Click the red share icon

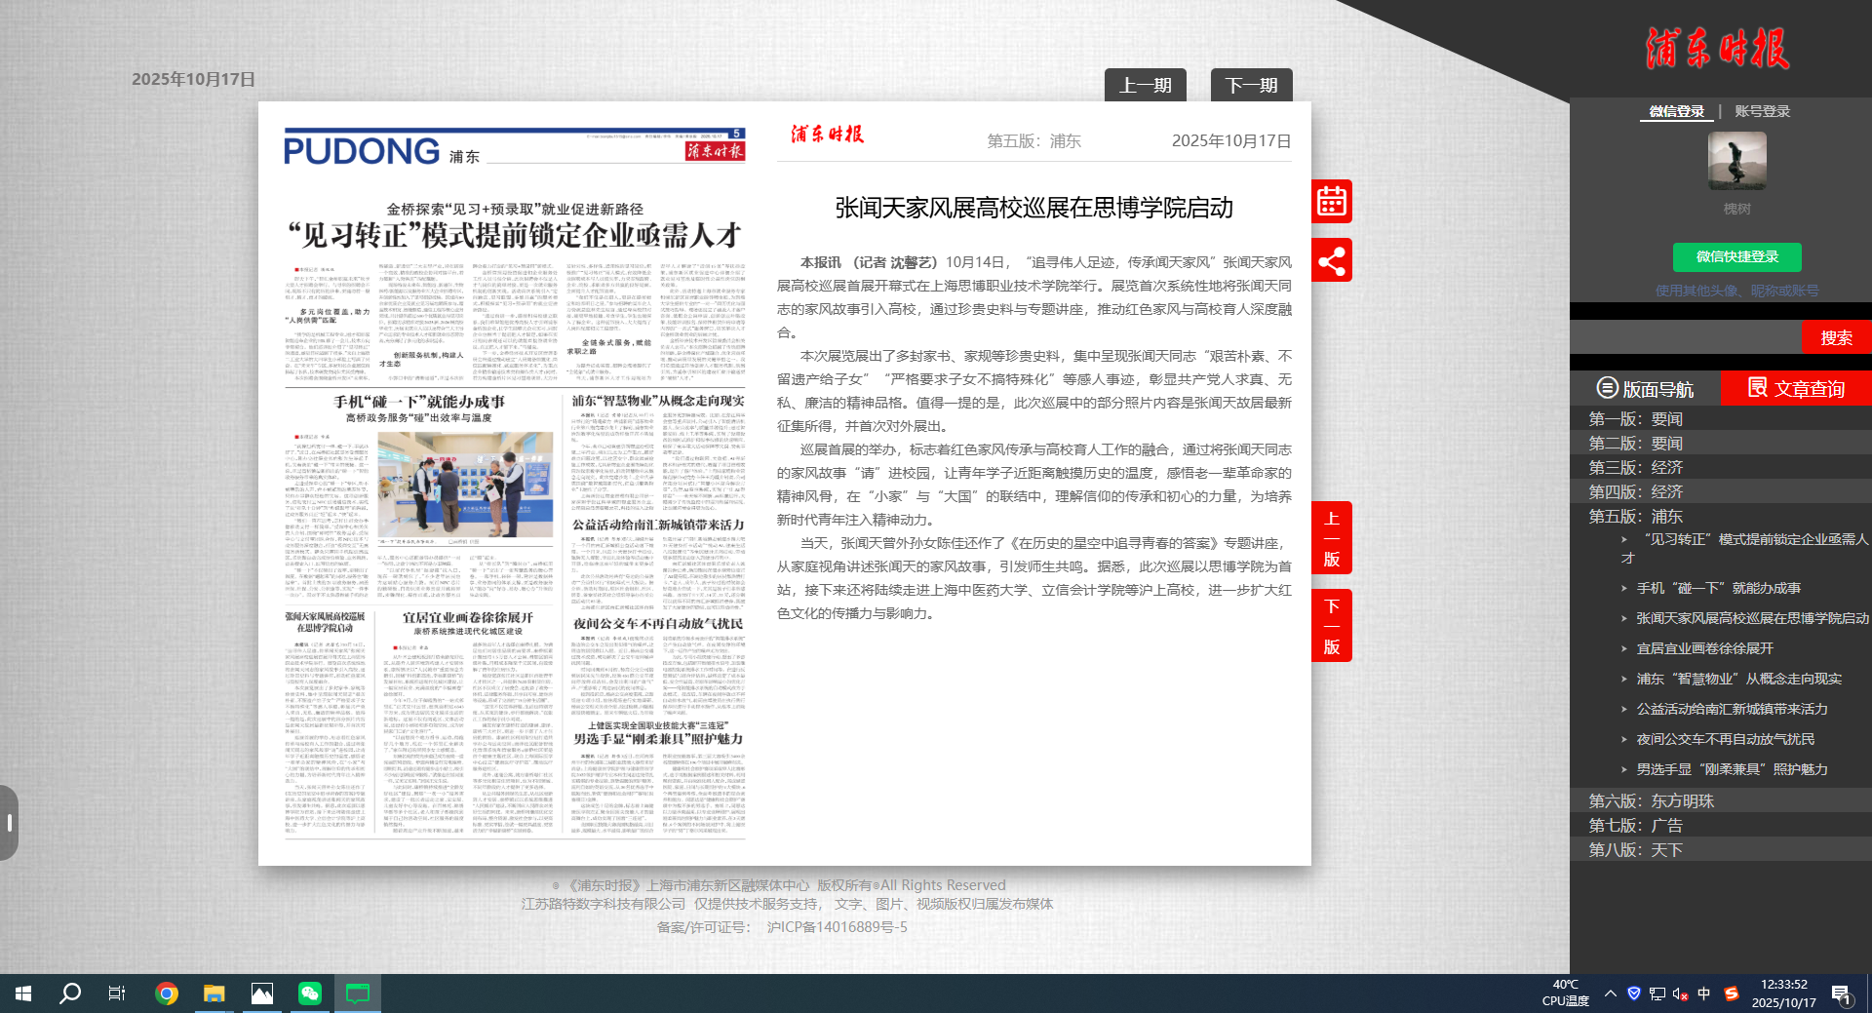pyautogui.click(x=1331, y=260)
